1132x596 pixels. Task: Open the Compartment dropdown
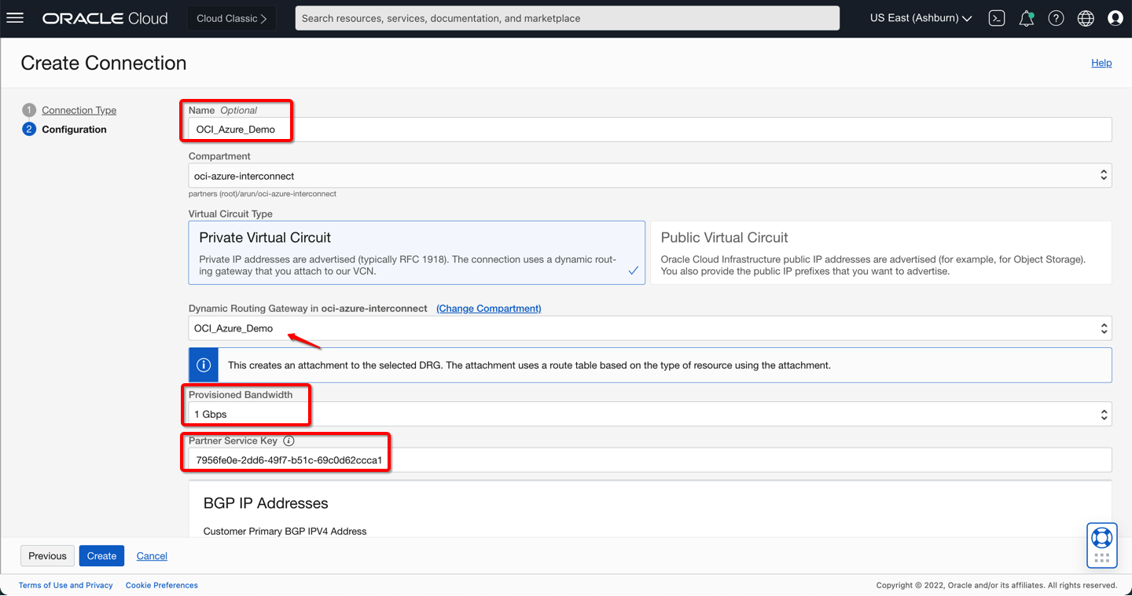[650, 176]
